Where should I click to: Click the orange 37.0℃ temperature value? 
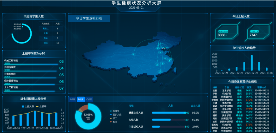249,125
